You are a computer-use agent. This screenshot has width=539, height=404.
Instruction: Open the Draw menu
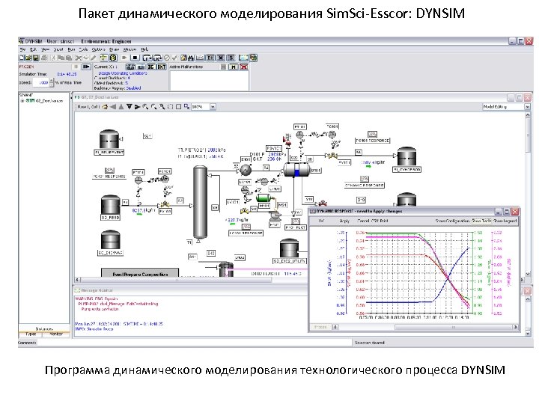[114, 49]
